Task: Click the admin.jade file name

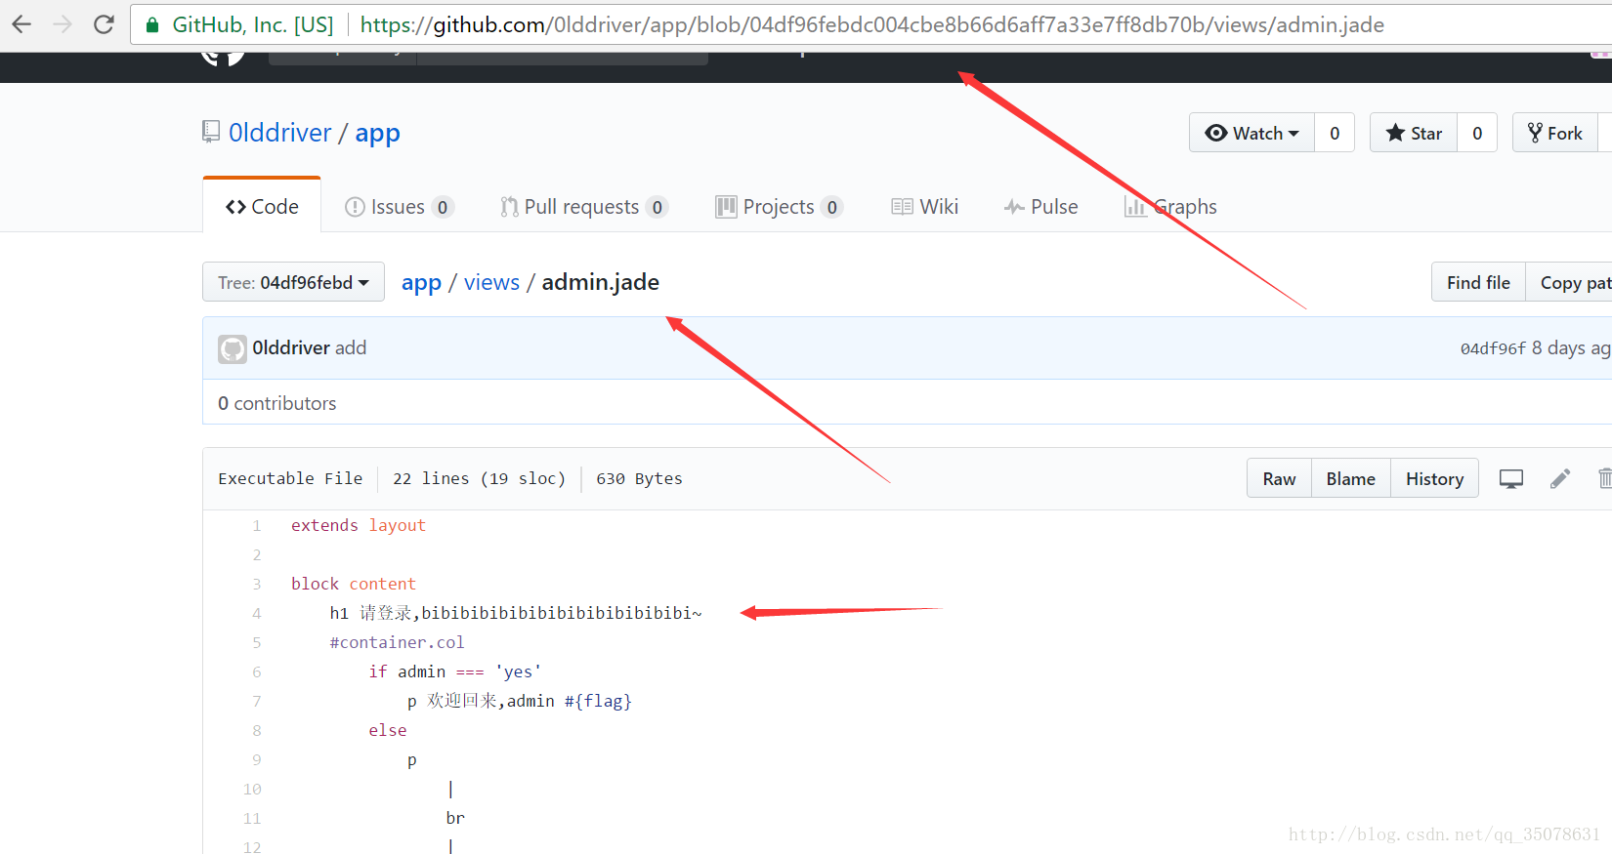Action: (601, 282)
